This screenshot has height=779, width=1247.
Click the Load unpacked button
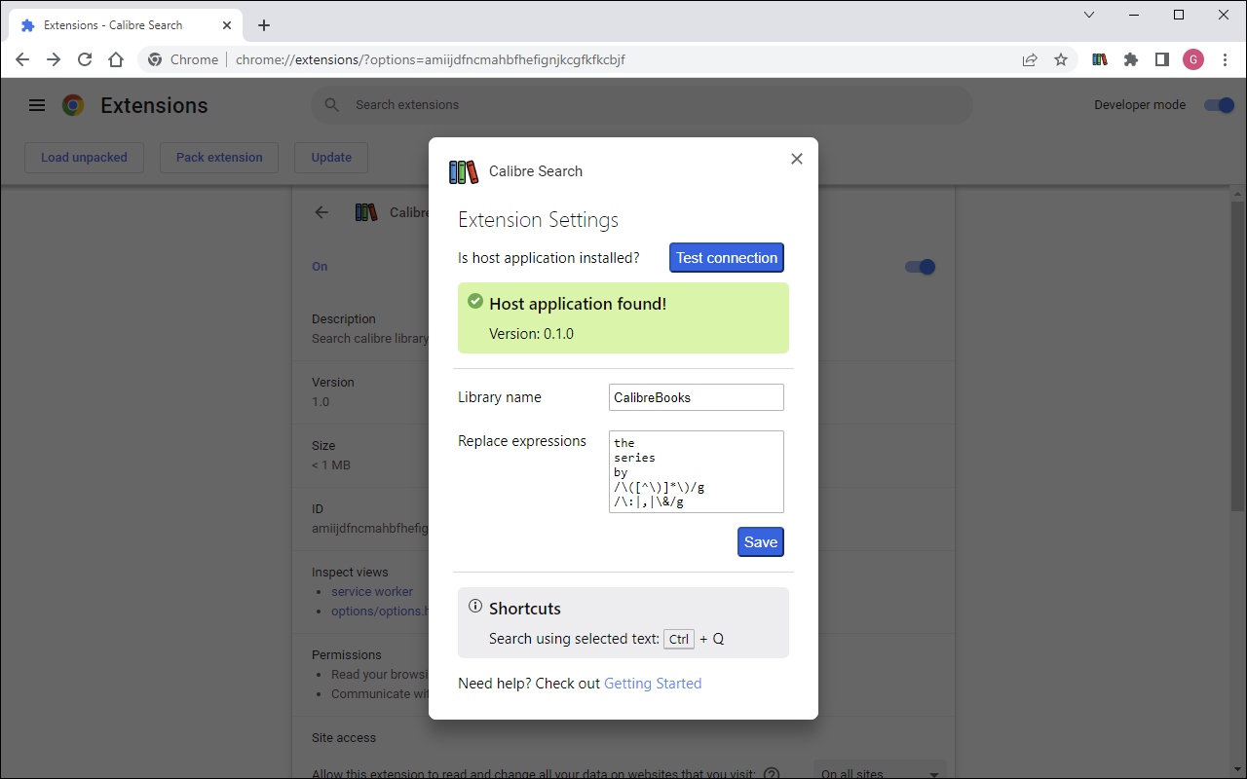(84, 158)
